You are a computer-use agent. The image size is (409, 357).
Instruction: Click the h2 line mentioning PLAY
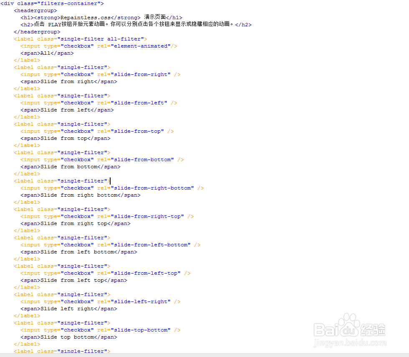click(136, 24)
